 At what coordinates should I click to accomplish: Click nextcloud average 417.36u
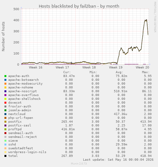tap(120, 114)
